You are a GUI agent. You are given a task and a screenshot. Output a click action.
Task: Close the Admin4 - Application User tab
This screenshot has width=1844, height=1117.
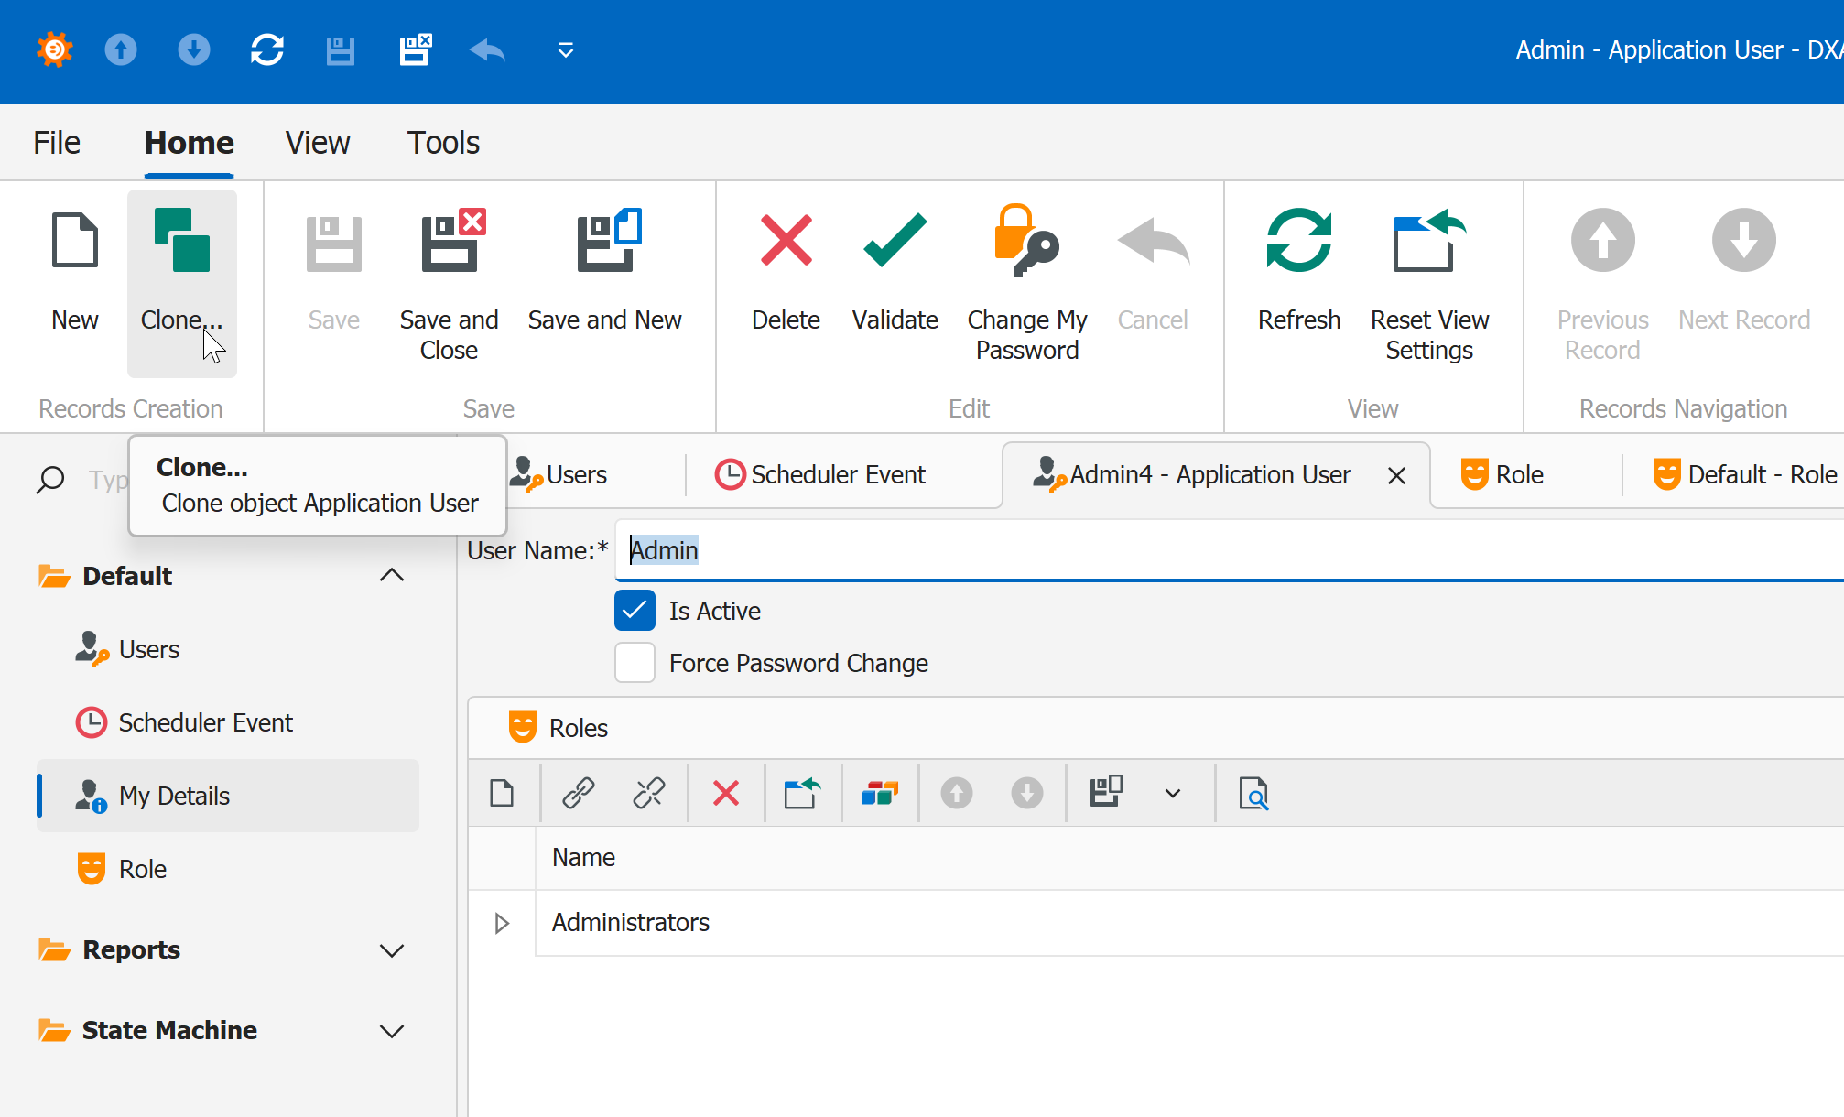click(x=1396, y=476)
